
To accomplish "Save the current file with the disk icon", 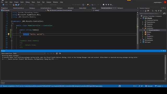I will tap(16, 5).
